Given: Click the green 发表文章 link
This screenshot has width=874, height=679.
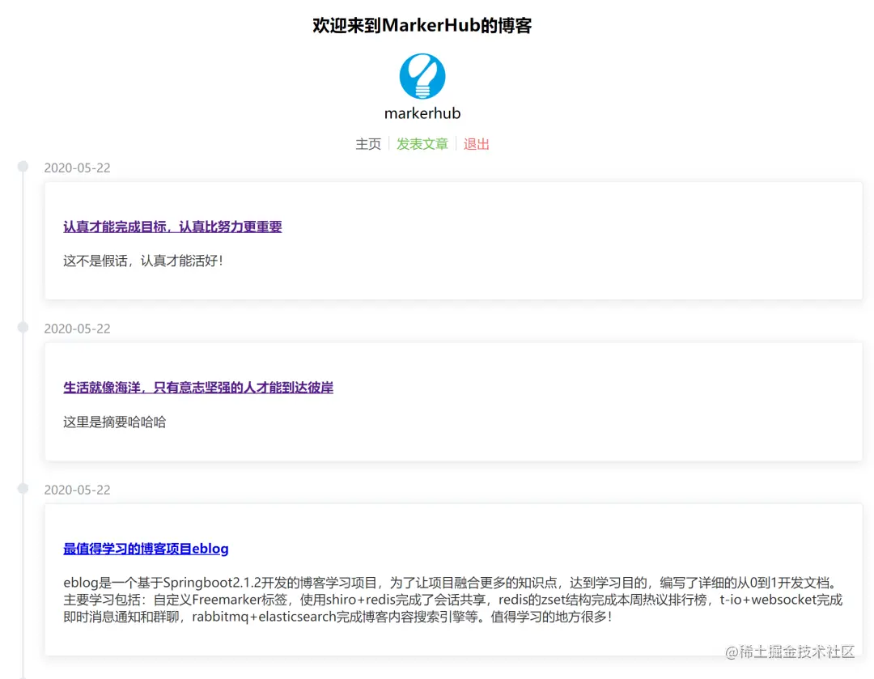Looking at the screenshot, I should (x=422, y=144).
